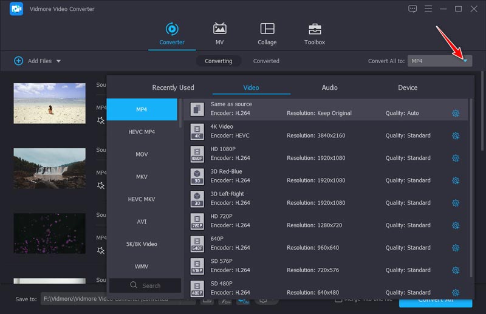Switch to the Audio format tab
The image size is (486, 314).
tap(329, 87)
